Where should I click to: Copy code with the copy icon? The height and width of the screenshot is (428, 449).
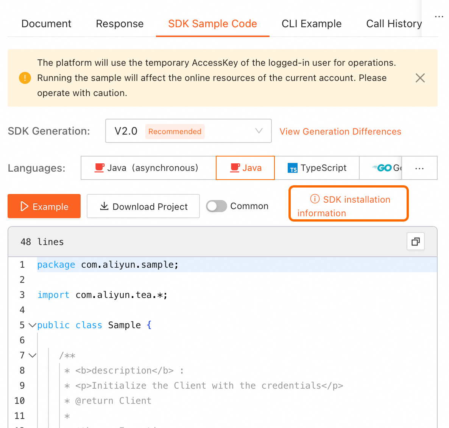click(x=416, y=242)
